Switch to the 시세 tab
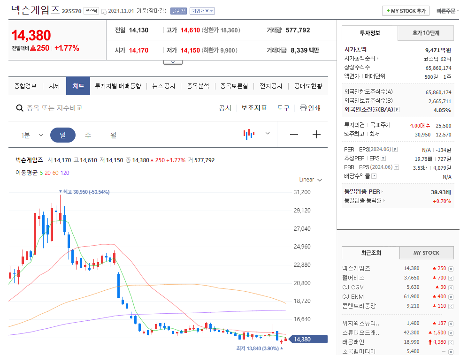Image resolution: width=460 pixels, height=355 pixels. tap(54, 86)
